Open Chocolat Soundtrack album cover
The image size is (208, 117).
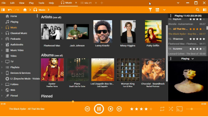pyautogui.click(x=153, y=70)
